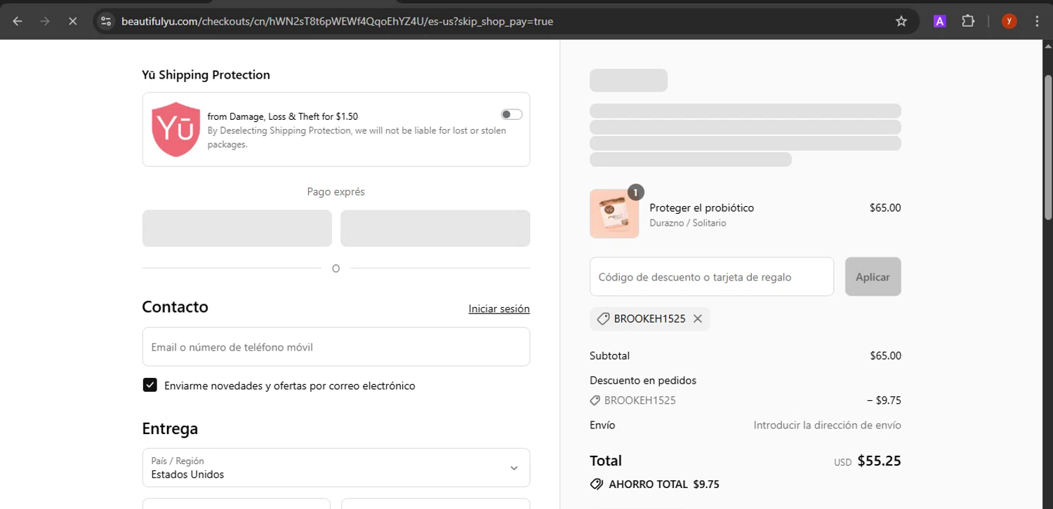1053x509 pixels.
Task: Click the AHORRO TOTAL $9.75 text
Action: (664, 484)
